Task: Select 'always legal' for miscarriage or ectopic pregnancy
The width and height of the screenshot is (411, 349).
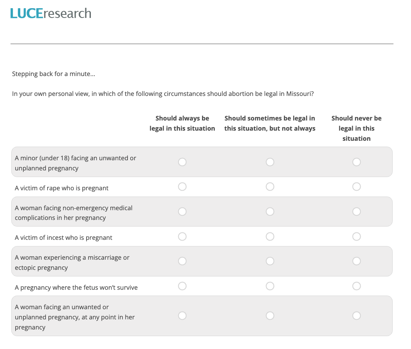Action: click(182, 261)
